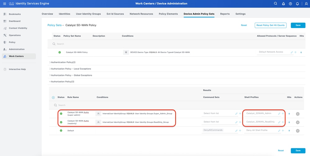This screenshot has width=310, height=156.
Task: Open Deny All Shell Profile dropdown
Action: 261,130
